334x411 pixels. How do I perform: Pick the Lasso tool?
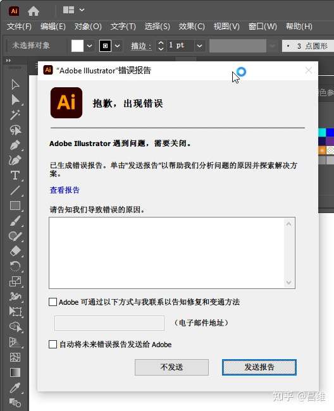click(15, 130)
